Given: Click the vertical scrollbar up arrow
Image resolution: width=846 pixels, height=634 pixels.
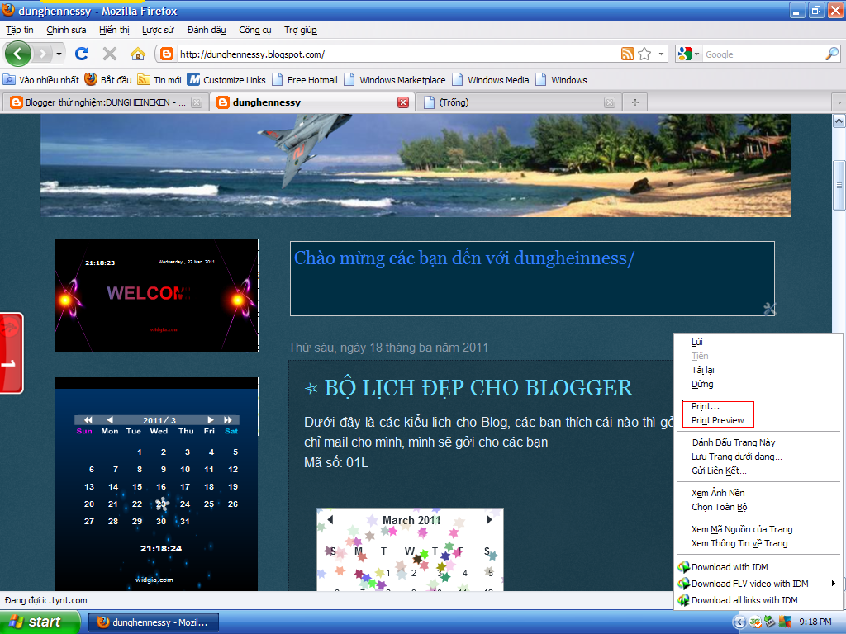Looking at the screenshot, I should [x=839, y=121].
